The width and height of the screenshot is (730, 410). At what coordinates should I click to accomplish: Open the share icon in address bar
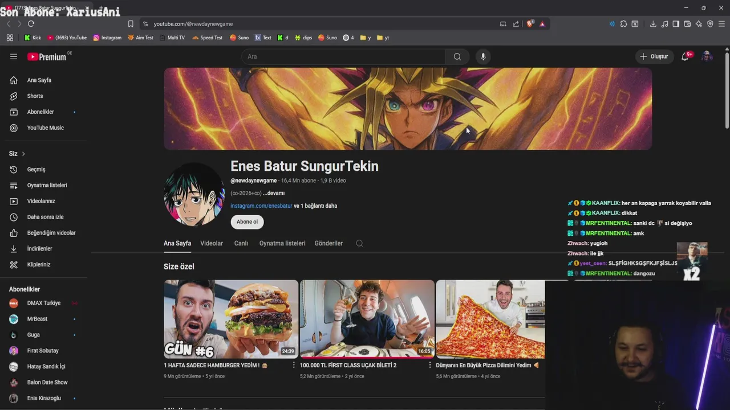pos(516,24)
